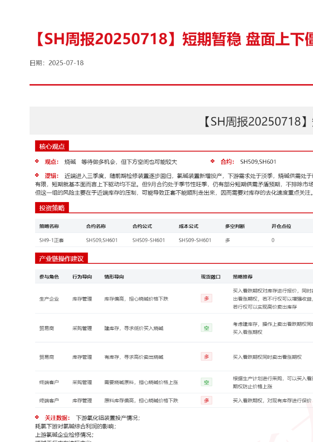Select the 核心观点 section tab
This screenshot has height=442, width=313.
coord(52,146)
